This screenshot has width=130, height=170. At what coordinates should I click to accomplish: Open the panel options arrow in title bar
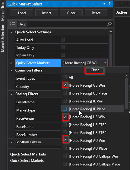click(x=104, y=4)
